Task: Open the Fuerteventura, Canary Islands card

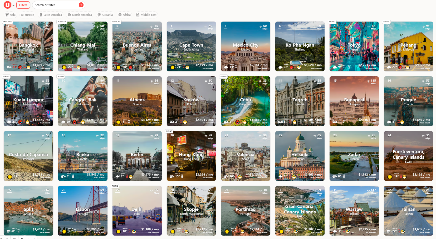Action: point(408,156)
